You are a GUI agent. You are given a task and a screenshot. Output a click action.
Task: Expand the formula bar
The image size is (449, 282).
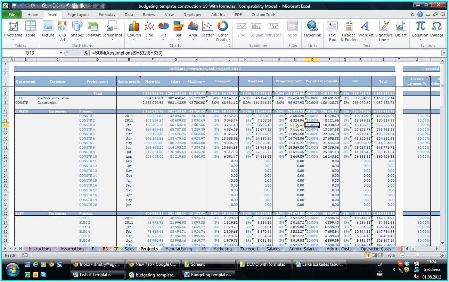pyautogui.click(x=443, y=53)
